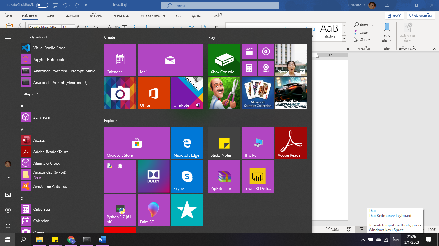This screenshot has width=439, height=246.
Task: Launch Jupyter Notebook from the app list
Action: [x=59, y=60]
